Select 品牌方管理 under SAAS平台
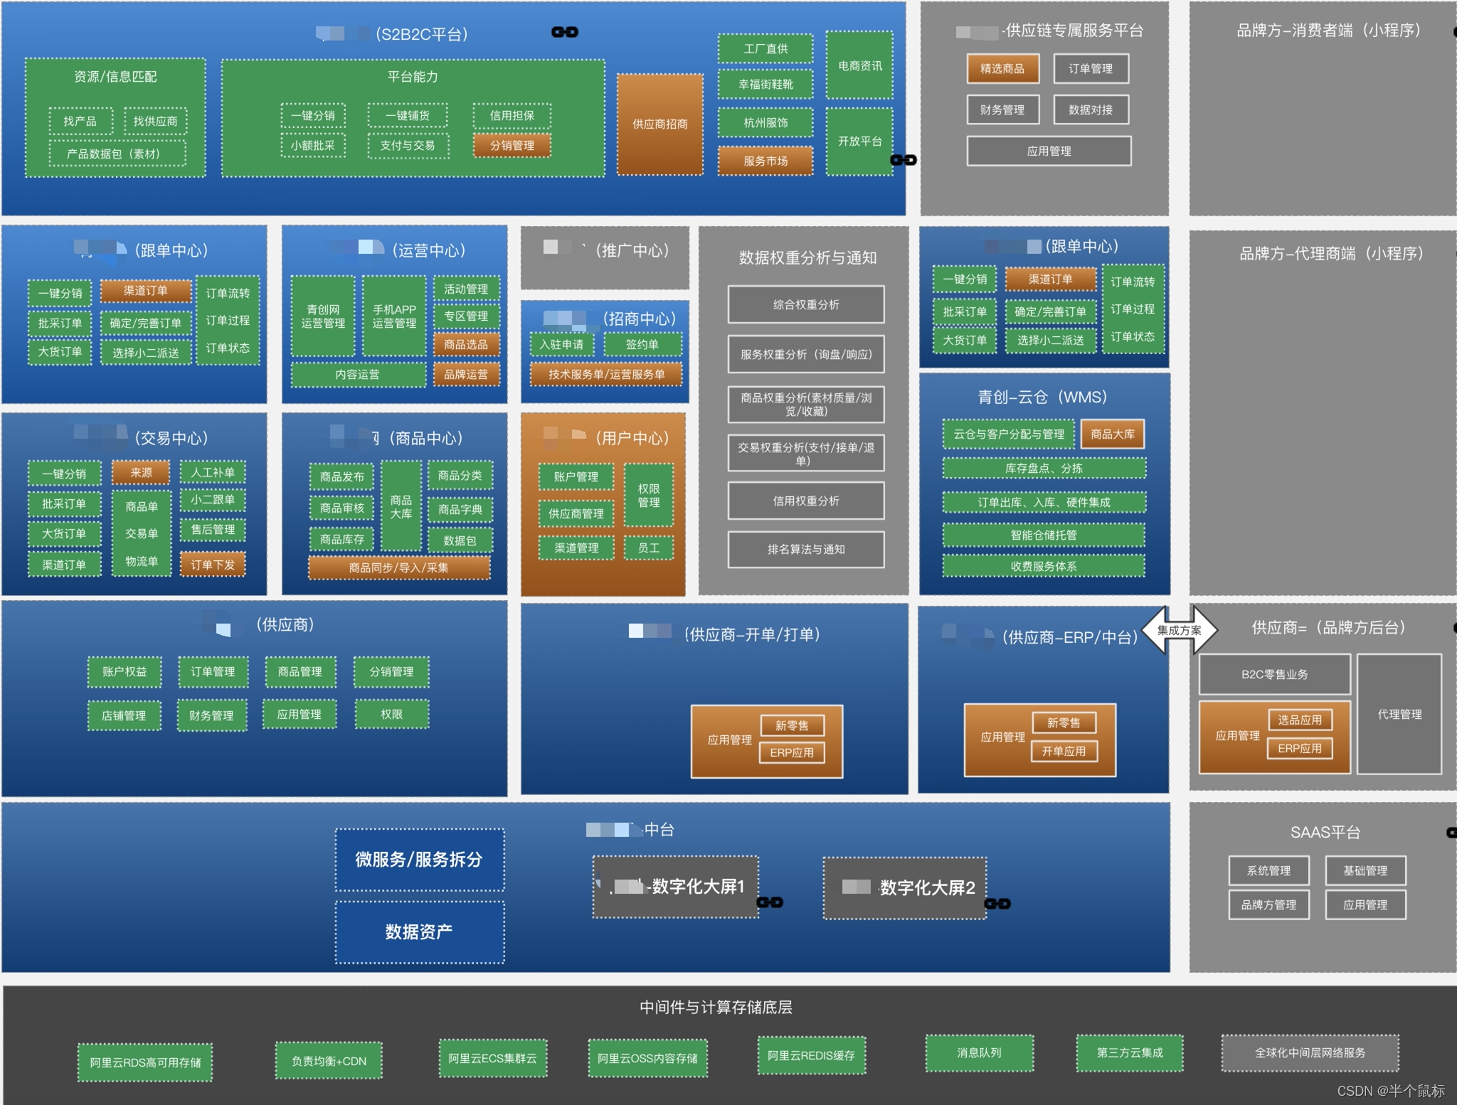1457x1105 pixels. 1268,905
